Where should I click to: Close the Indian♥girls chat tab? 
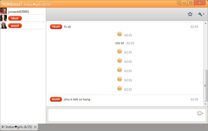35,127
